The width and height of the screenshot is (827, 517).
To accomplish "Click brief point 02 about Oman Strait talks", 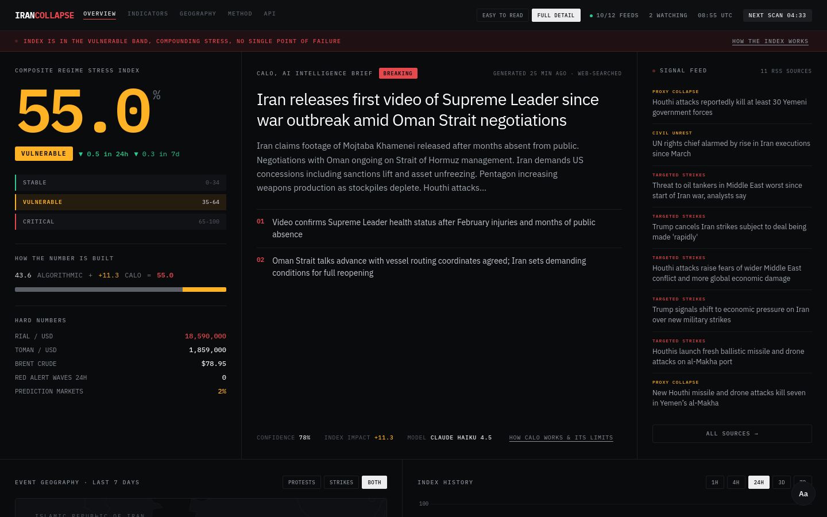I will tap(439, 267).
